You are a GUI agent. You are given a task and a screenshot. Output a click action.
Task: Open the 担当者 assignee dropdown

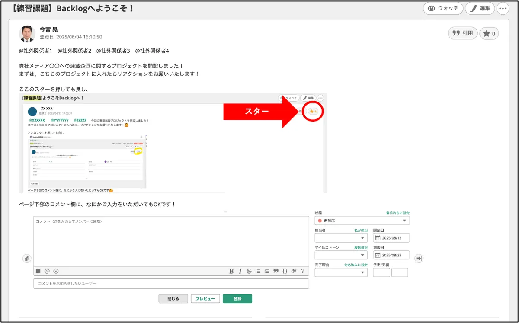(341, 238)
